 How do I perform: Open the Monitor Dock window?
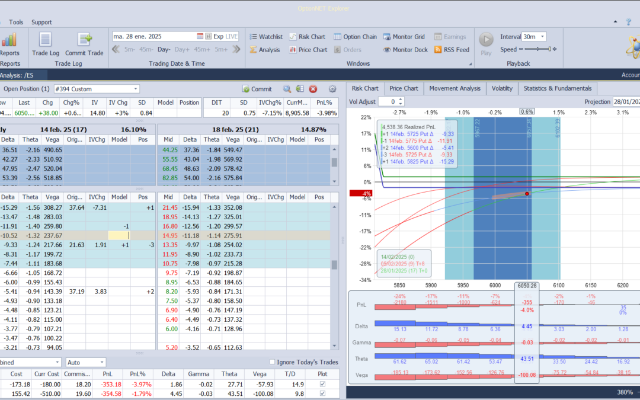click(405, 50)
